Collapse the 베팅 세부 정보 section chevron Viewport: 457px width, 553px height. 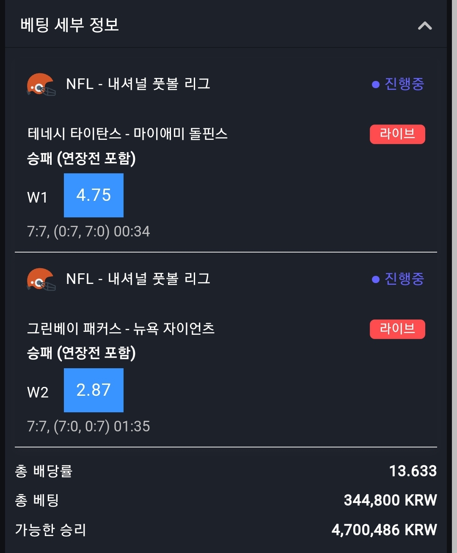425,26
